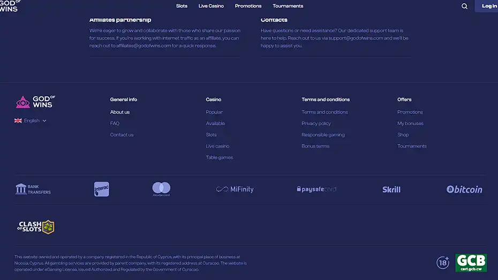
Task: Open the Privacy policy footer link
Action: click(x=316, y=124)
